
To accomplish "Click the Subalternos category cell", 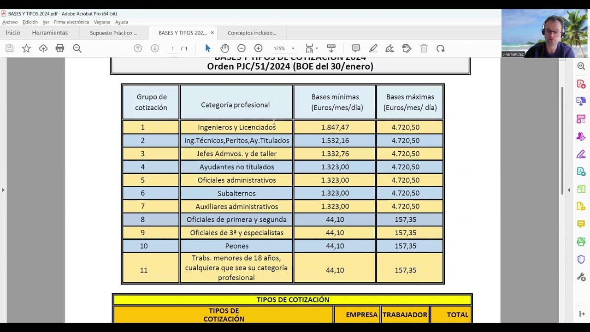I will (x=236, y=193).
